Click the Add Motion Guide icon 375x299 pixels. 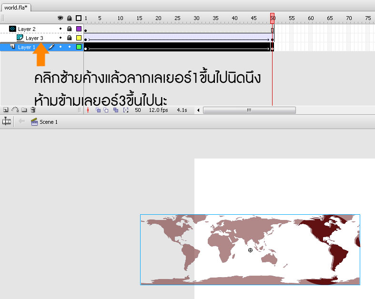(x=15, y=110)
